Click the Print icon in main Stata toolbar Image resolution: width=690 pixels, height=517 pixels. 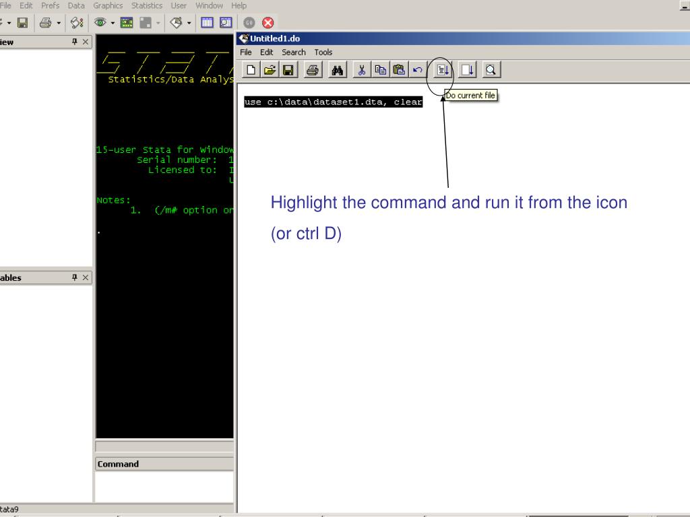(45, 22)
